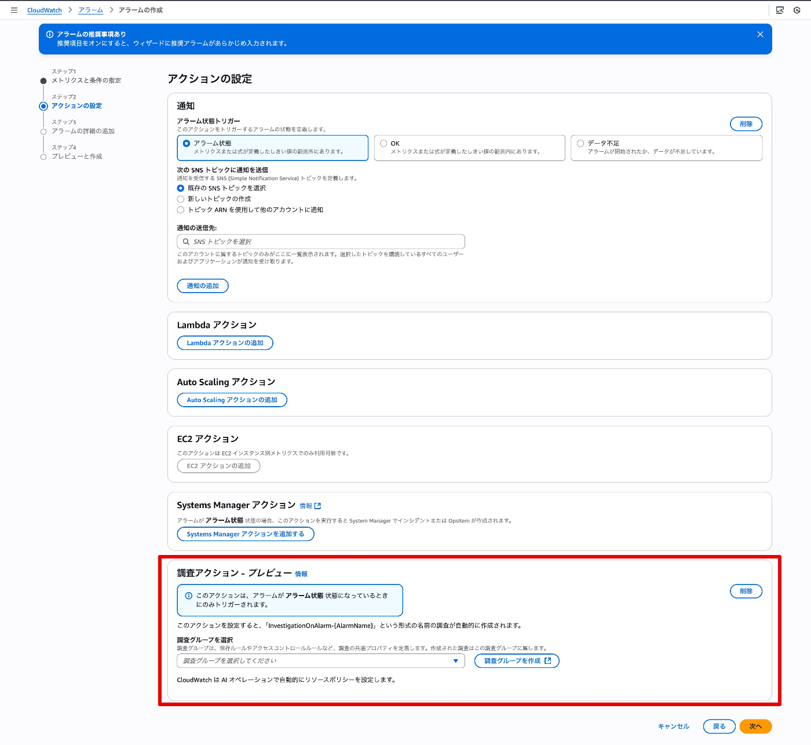Choose 新しいトピックの作成 radio
Screen dimensions: 811x745
click(181, 199)
